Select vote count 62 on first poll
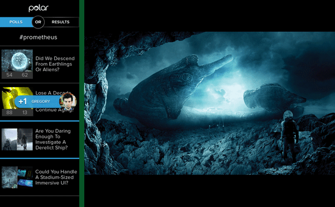 click(25, 75)
